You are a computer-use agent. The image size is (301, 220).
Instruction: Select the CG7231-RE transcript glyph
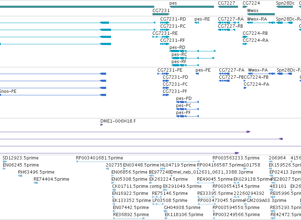[x=161, y=37]
